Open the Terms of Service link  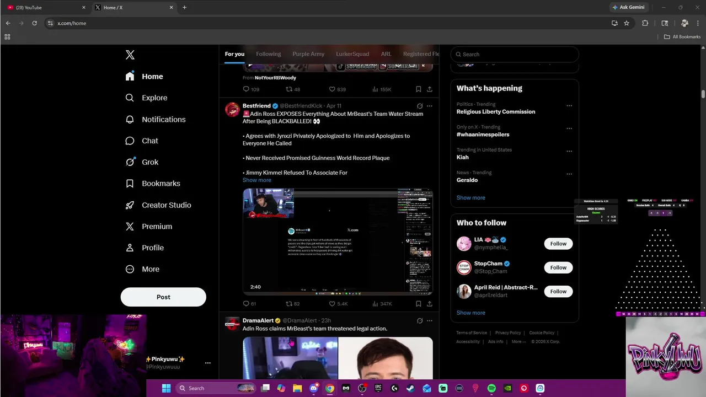[472, 333]
